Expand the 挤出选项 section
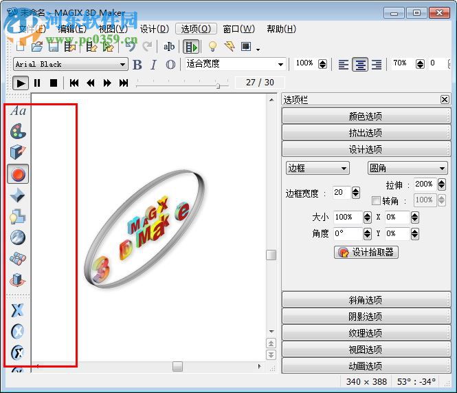 (x=366, y=133)
